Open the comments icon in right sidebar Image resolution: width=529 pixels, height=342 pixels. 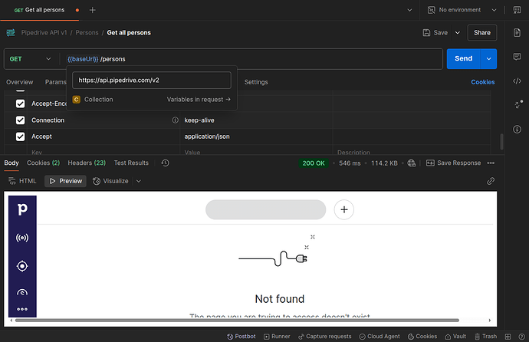coord(517,56)
